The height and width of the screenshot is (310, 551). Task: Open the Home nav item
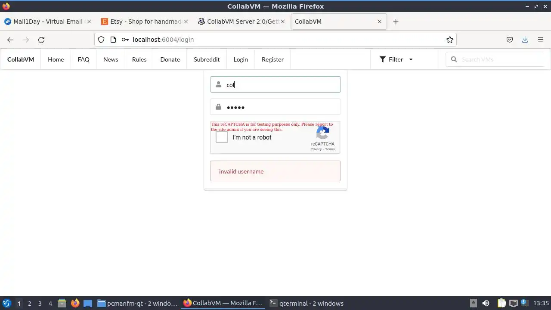tap(56, 59)
